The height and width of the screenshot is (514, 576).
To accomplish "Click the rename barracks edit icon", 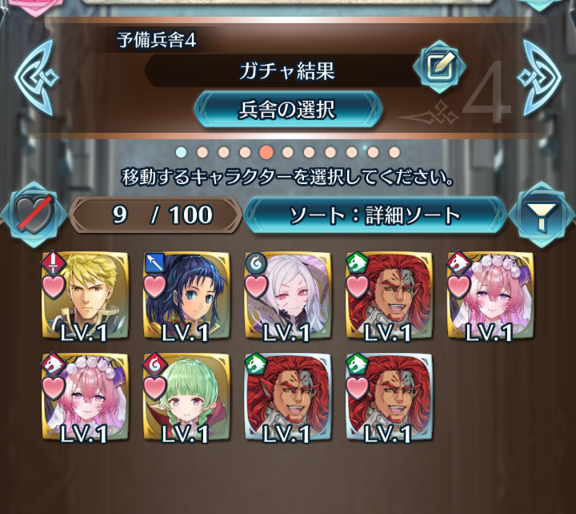I will (439, 67).
